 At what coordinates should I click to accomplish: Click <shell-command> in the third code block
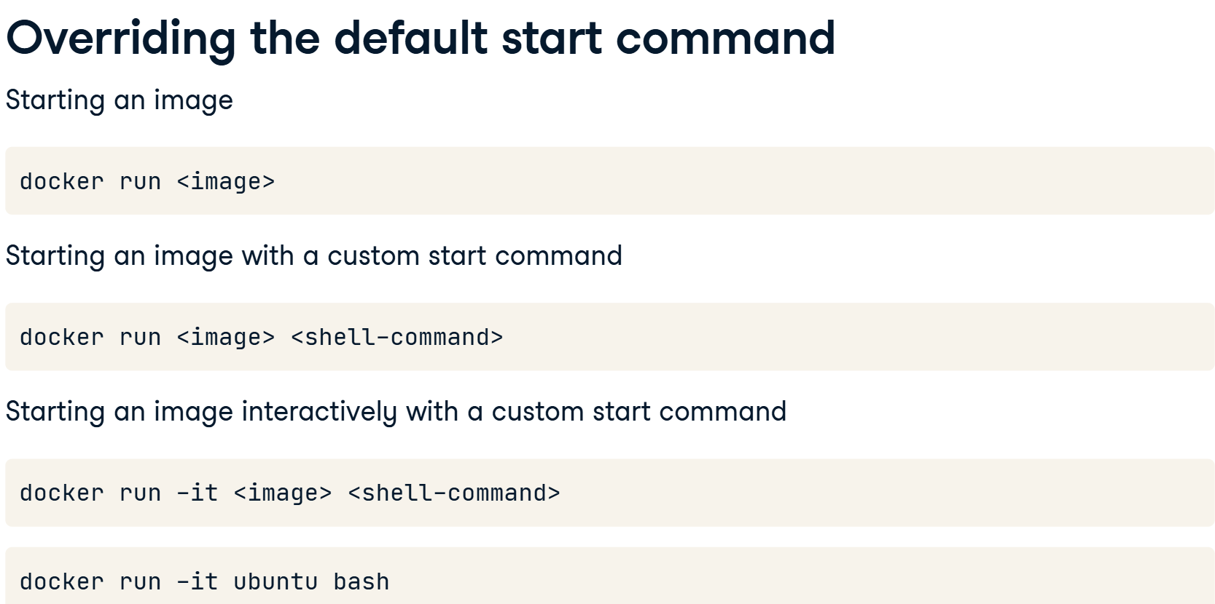454,493
